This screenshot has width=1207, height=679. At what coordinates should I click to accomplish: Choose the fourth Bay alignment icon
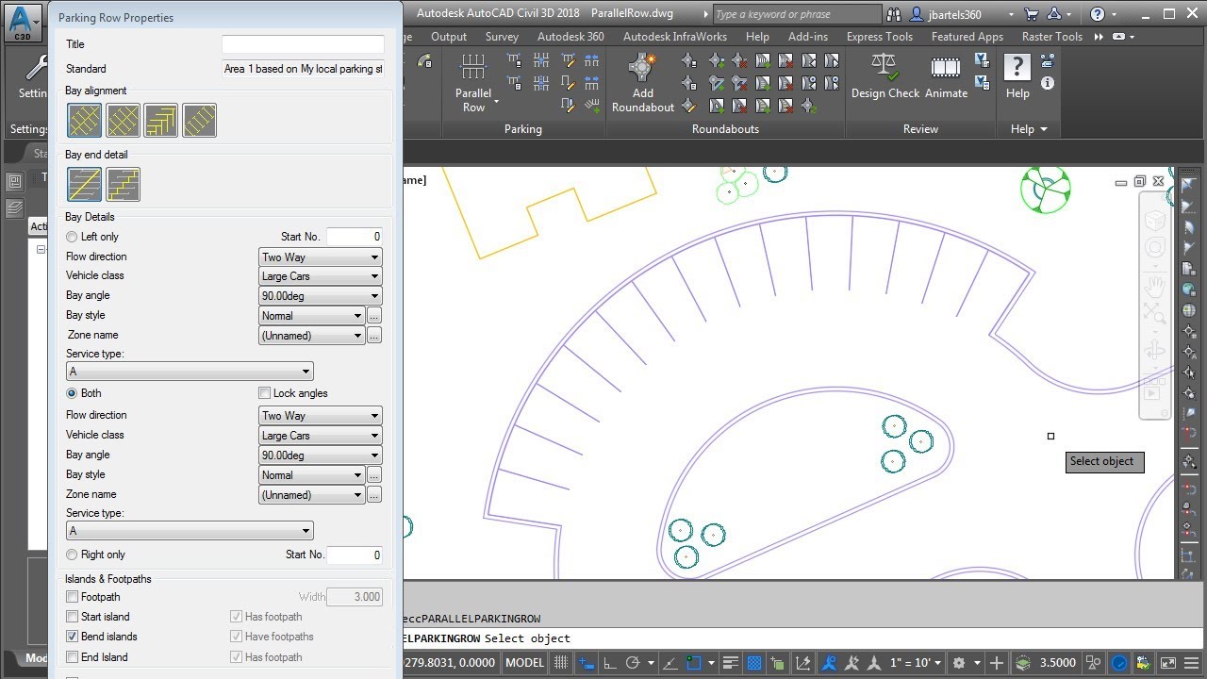(199, 121)
